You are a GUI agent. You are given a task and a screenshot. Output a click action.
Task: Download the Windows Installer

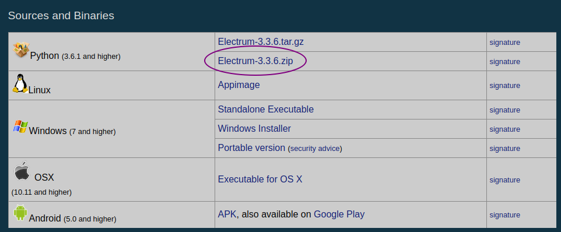[254, 128]
